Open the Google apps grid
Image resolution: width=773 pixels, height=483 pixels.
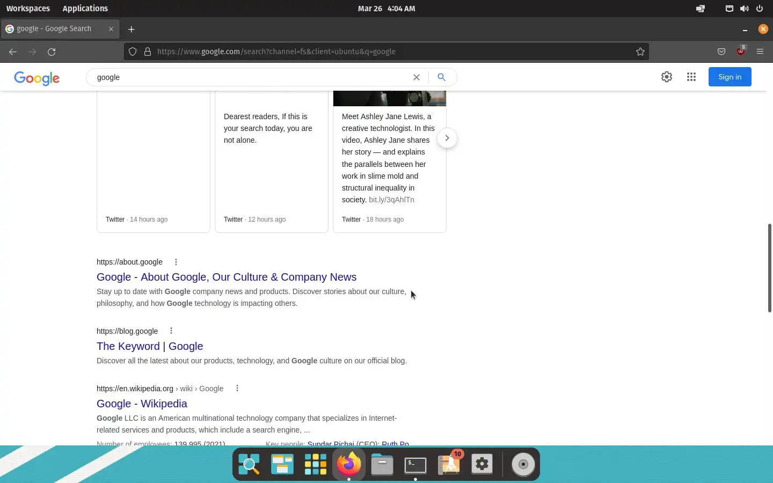point(691,77)
